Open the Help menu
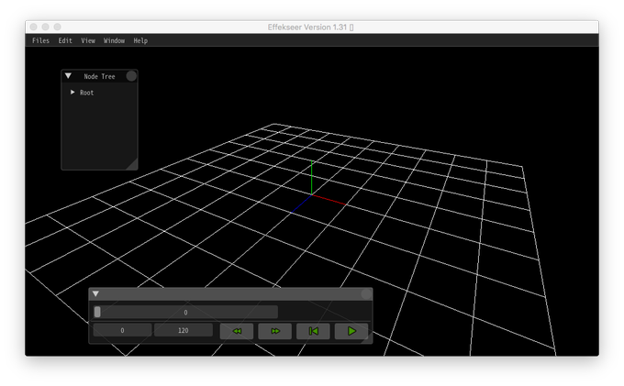The height and width of the screenshot is (386, 624). point(140,40)
